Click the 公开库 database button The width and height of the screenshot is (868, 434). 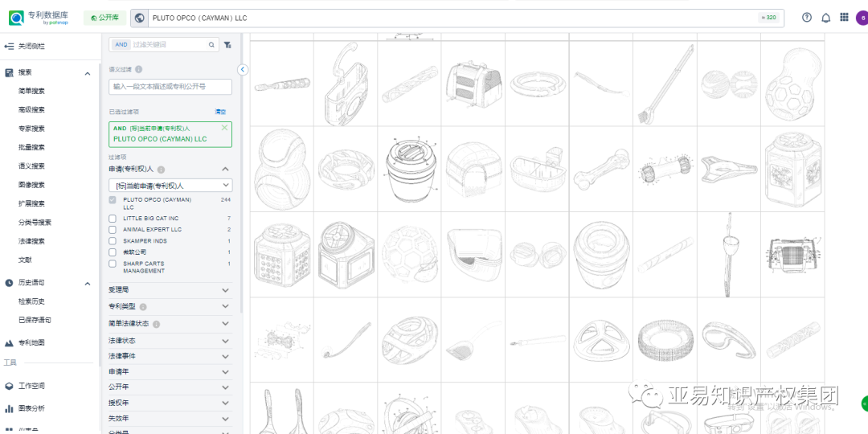(x=104, y=18)
